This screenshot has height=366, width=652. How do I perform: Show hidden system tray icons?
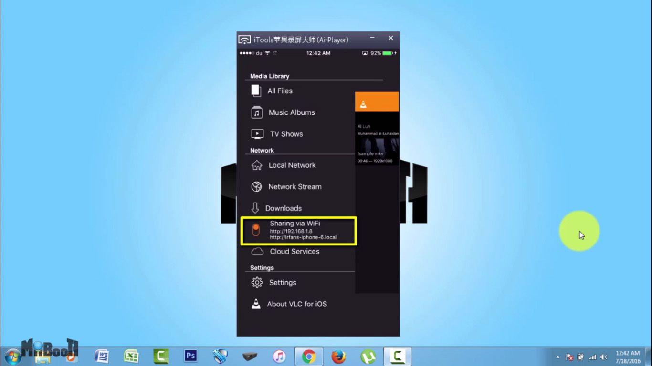(x=557, y=357)
